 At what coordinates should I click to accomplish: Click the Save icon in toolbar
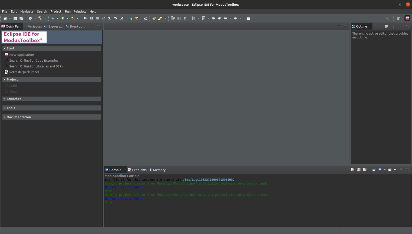tap(15, 18)
